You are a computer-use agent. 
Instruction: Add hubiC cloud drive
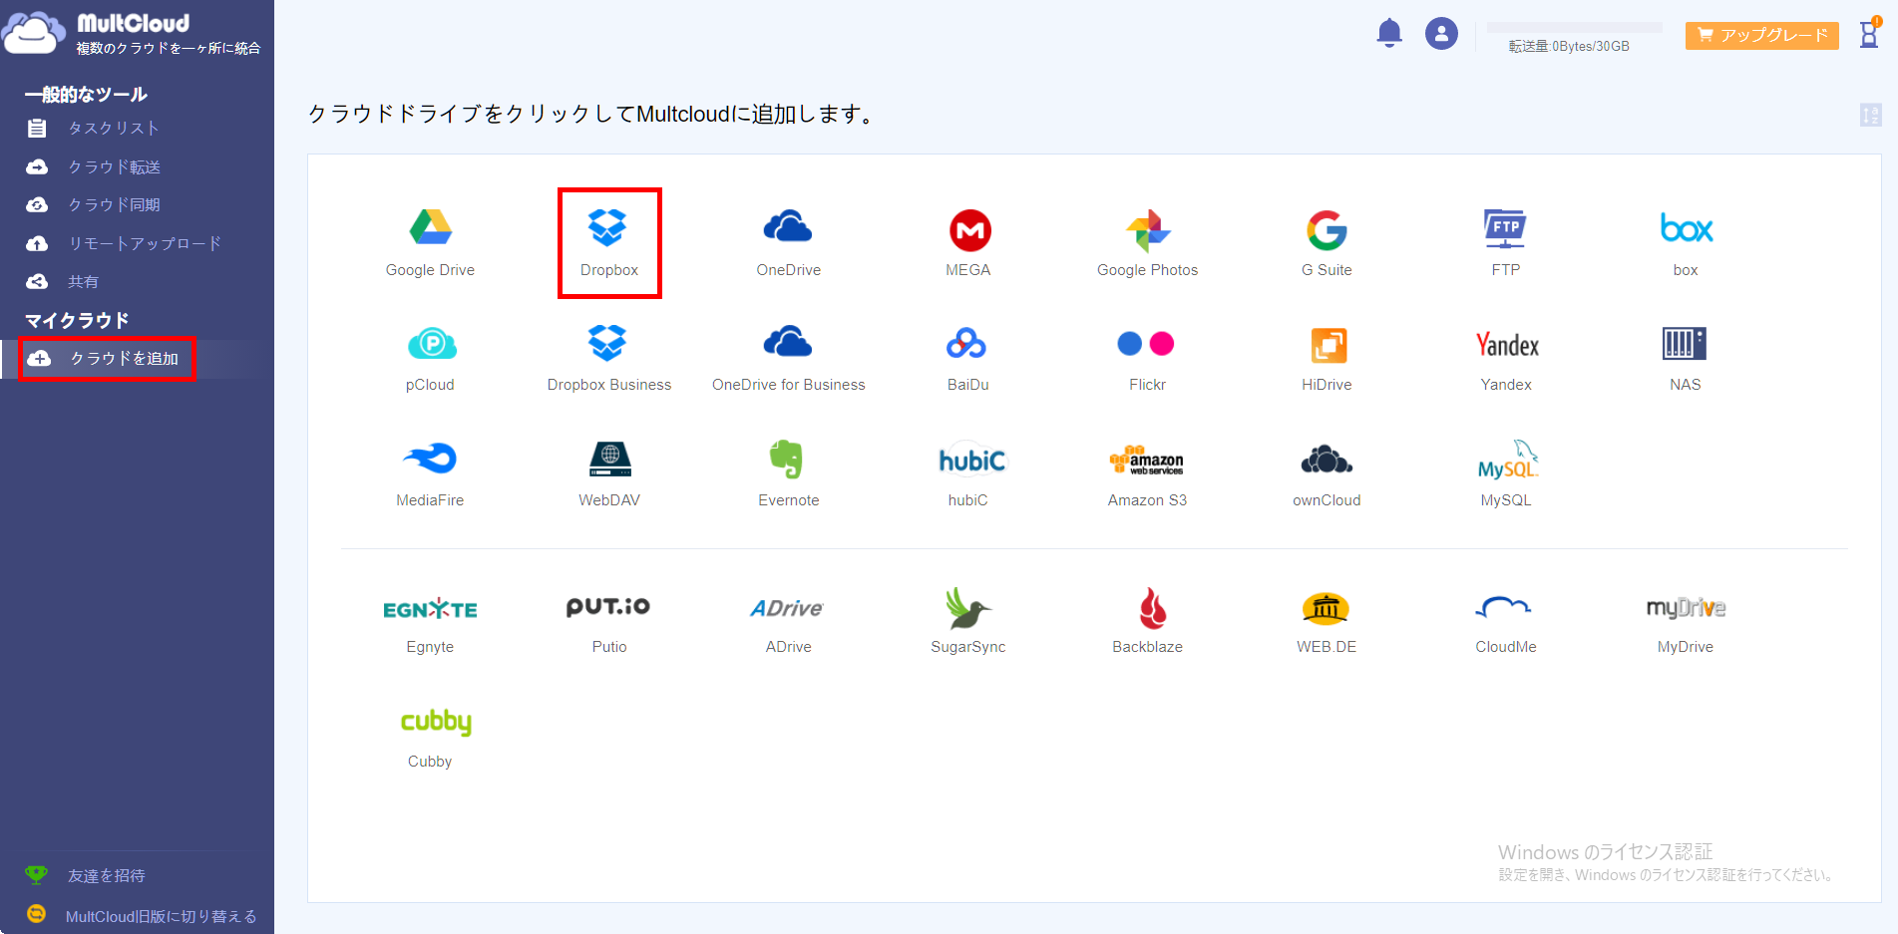coord(971,472)
